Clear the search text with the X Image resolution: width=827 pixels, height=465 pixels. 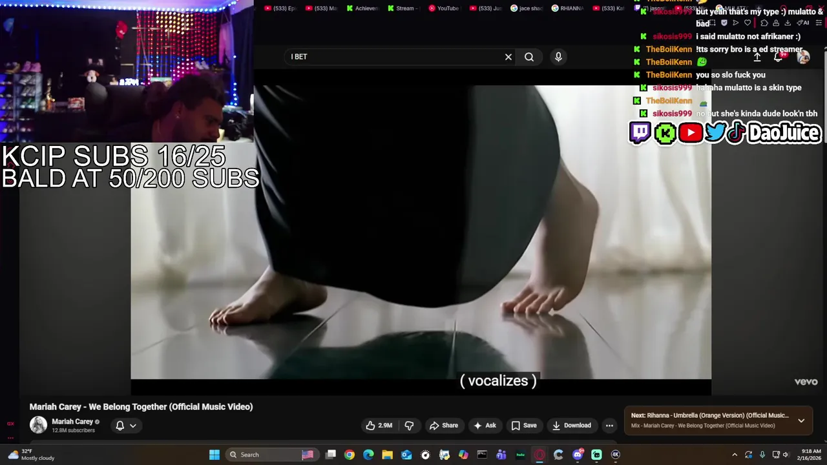[508, 57]
